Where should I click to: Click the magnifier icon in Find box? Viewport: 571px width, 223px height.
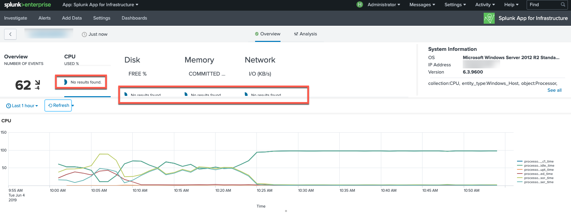pos(563,4)
